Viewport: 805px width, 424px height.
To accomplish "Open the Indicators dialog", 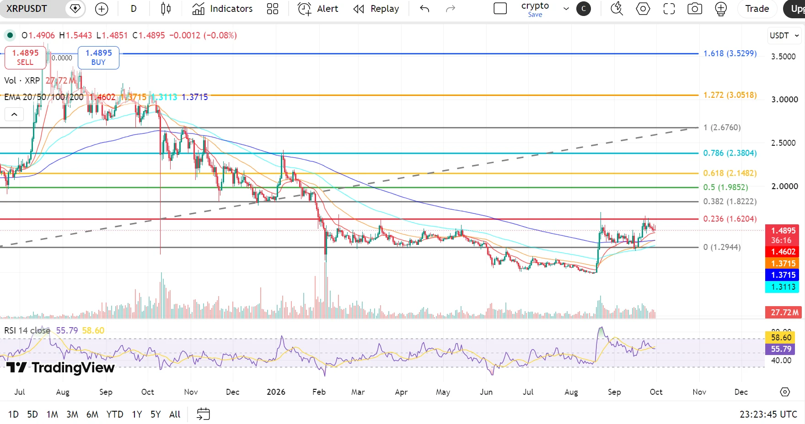I will point(222,9).
